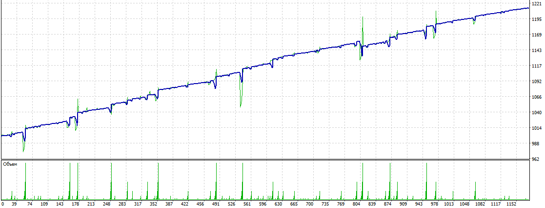545x208 pixels.
Task: Select the 1092 vertical axis value
Action: [x=537, y=81]
